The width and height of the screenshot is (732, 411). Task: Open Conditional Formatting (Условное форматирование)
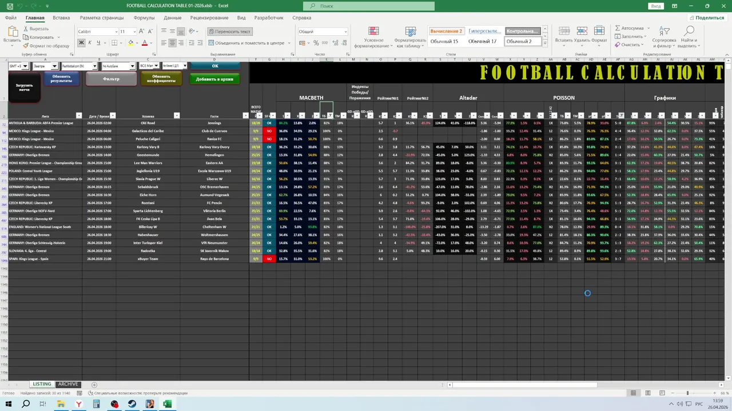(x=373, y=37)
